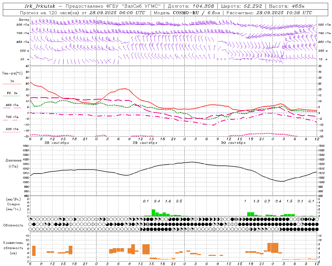Select the 'Предоставлено ФГБУ "ЗапСиб УГМС"' provider text
Viewport: 332px width, 266px height.
click(113, 6)
